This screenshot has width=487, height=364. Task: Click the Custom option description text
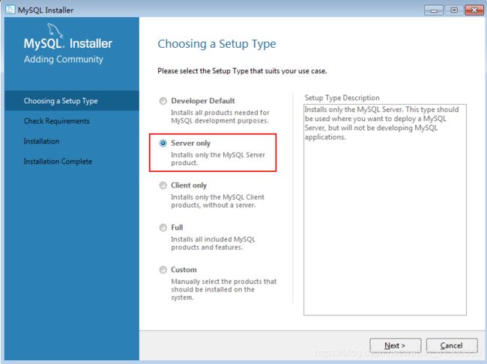[x=223, y=289]
